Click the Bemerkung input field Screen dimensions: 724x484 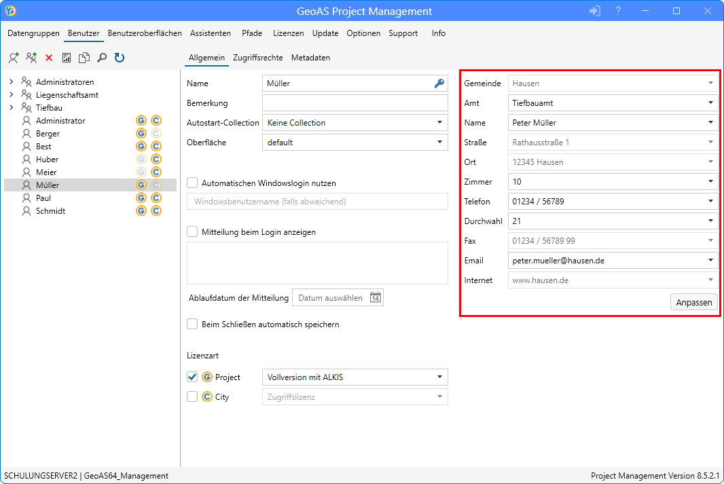[x=355, y=103]
